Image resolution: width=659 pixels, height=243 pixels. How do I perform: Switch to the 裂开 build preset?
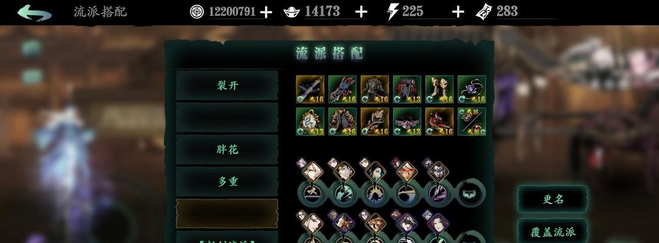coord(227,86)
